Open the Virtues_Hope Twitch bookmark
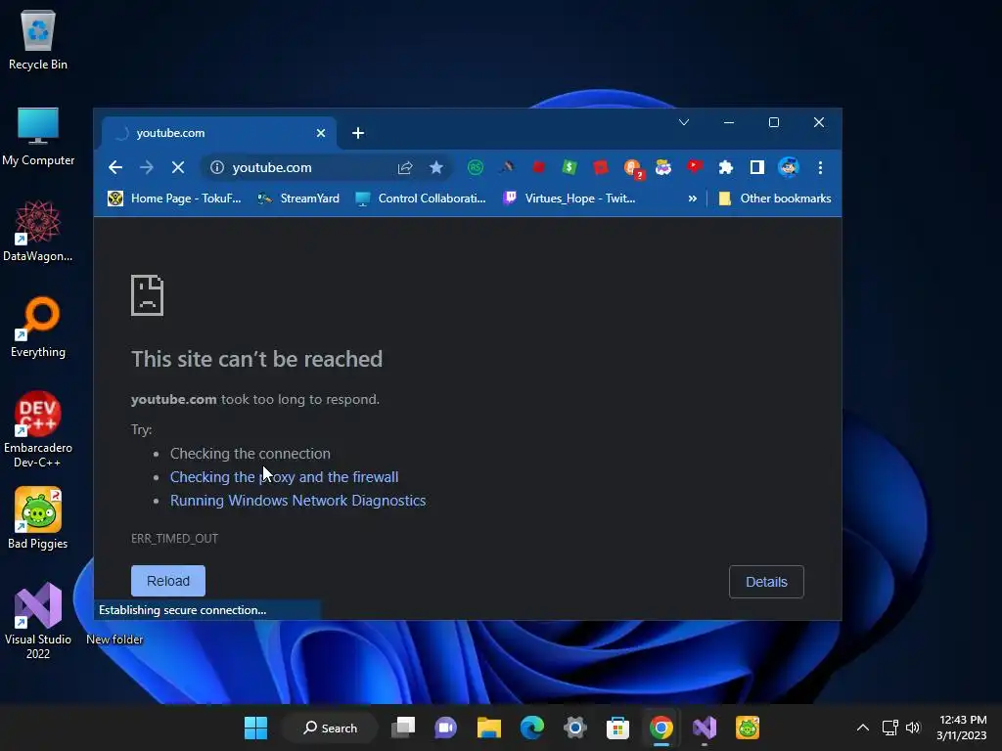Viewport: 1002px width, 751px height. pos(569,199)
